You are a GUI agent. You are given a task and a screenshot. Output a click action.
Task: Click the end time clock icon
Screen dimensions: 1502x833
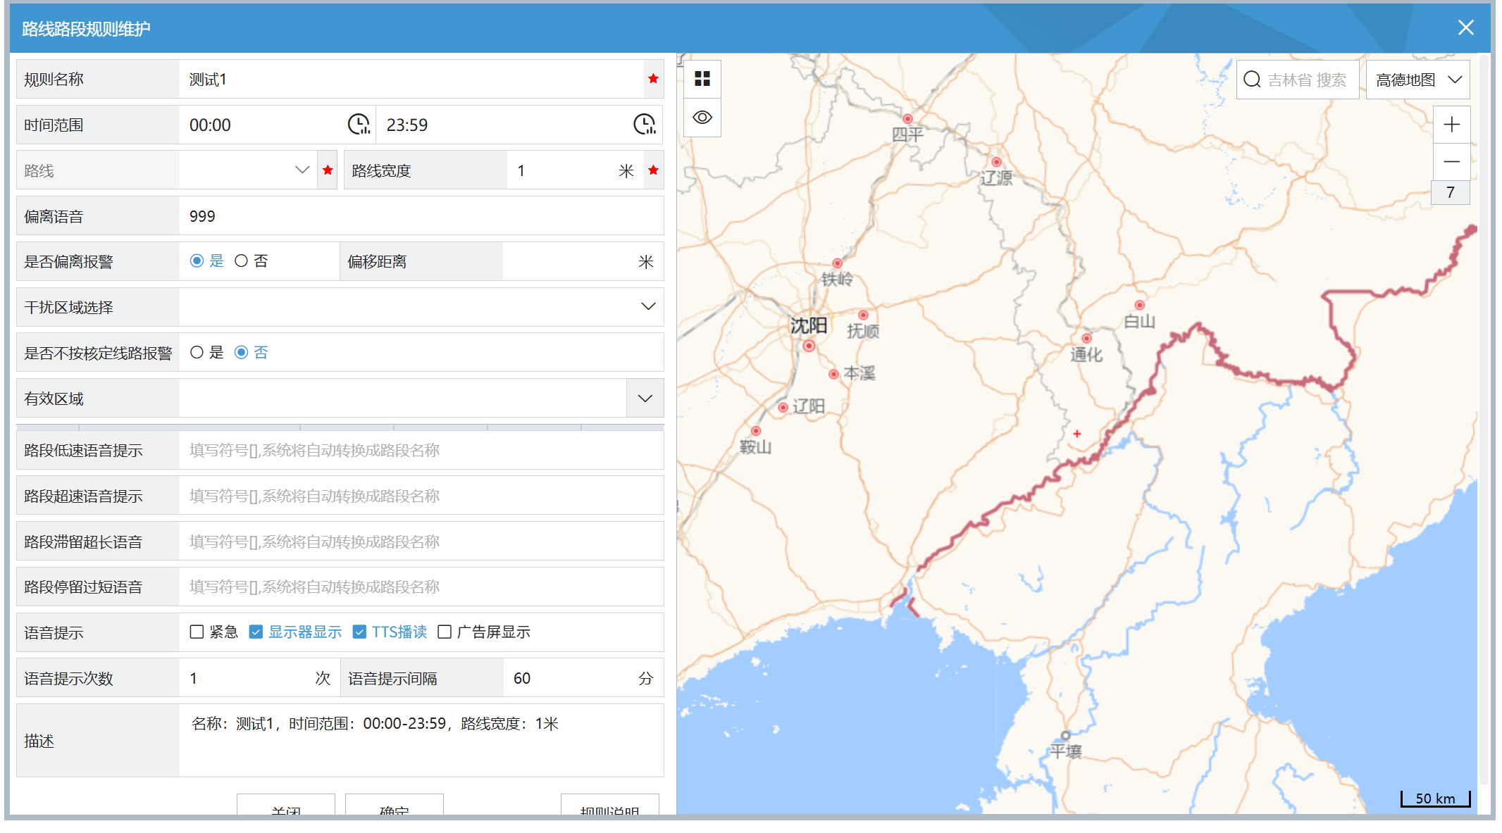pos(644,125)
